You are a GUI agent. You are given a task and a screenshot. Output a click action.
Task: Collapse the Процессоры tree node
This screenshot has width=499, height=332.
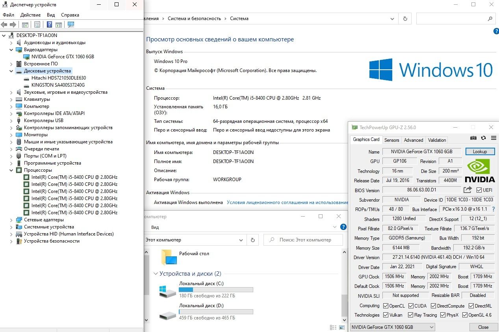(x=11, y=170)
